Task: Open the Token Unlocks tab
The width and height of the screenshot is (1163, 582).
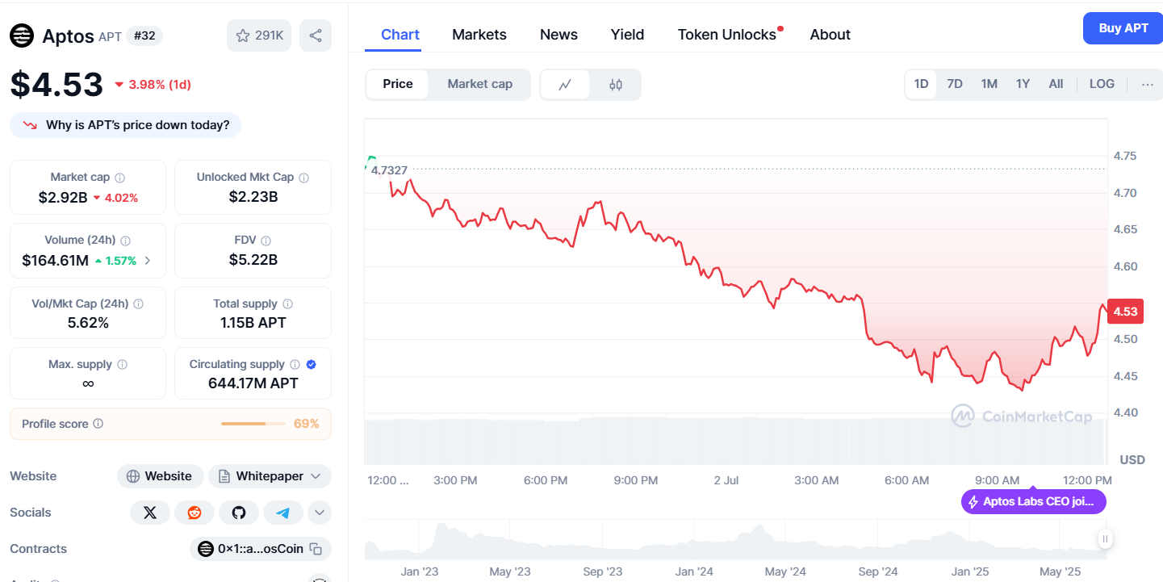Action: [x=727, y=35]
